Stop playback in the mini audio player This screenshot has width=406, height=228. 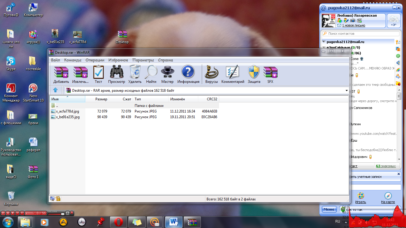[x=13, y=213]
